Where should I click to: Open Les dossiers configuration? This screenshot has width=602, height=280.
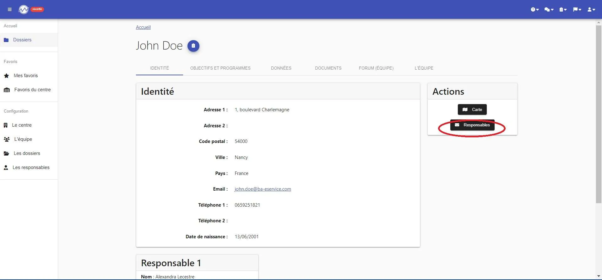click(x=29, y=154)
